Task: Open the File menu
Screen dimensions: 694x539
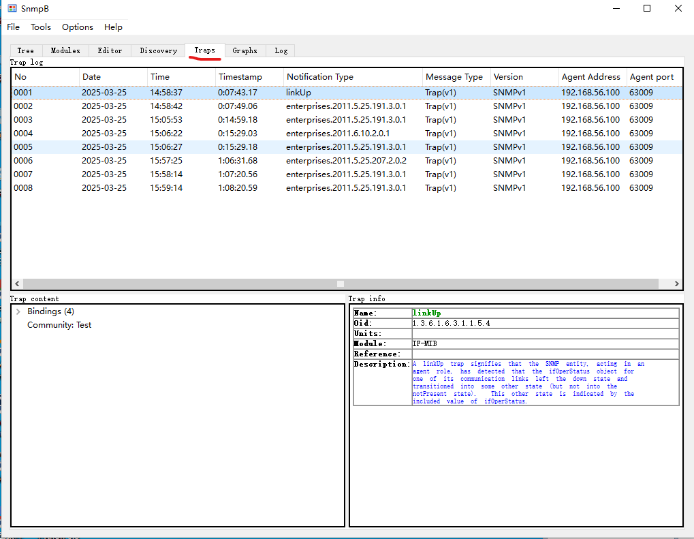Action: 14,27
